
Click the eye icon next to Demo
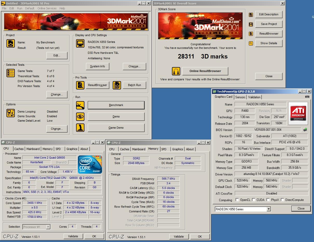tap(80, 117)
